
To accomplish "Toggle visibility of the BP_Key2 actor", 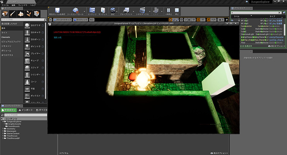I will point(233,20).
